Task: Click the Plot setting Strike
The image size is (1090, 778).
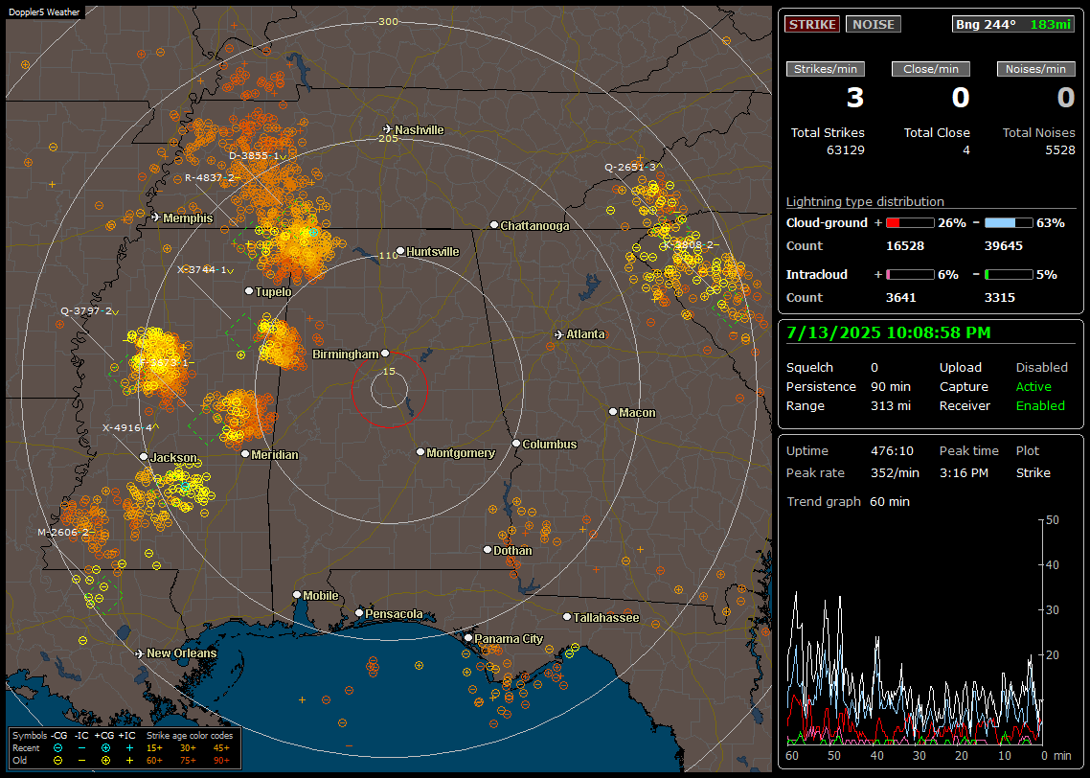Action: coord(1033,472)
